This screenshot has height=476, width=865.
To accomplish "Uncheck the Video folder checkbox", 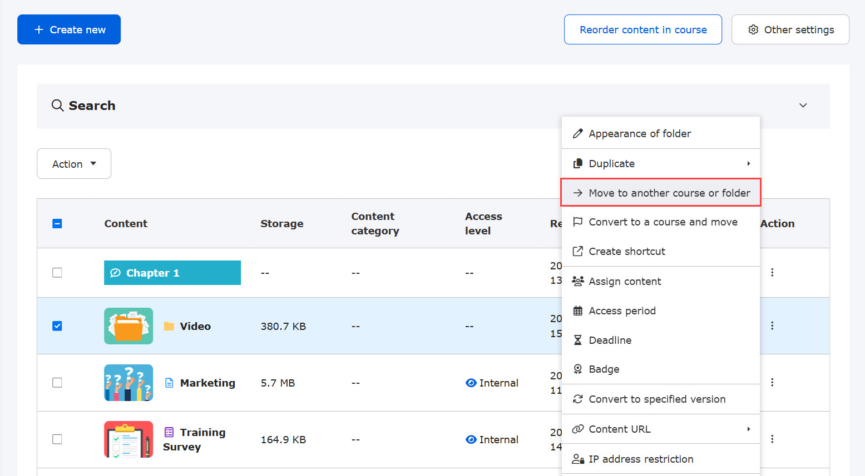I will (57, 326).
